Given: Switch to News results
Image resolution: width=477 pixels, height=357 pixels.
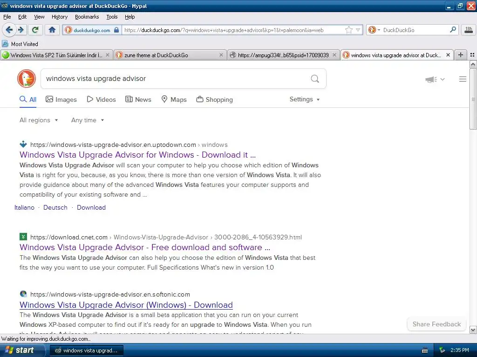Looking at the screenshot, I should point(138,99).
